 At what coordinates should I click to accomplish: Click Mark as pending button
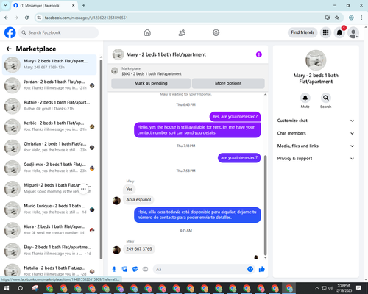pyautogui.click(x=151, y=83)
